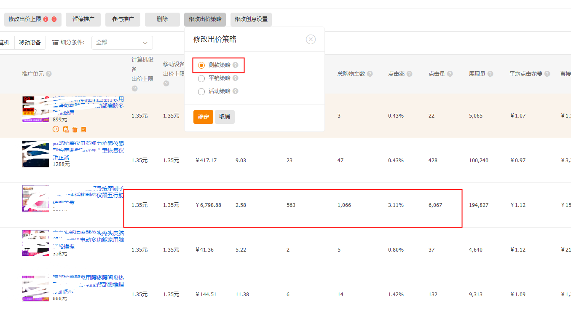Click the 暂停推广 button

(x=83, y=19)
